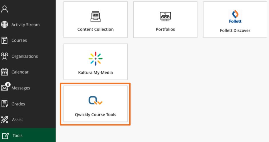Image resolution: width=269 pixels, height=142 pixels.
Task: Click the Messages unread count badge
Action: tap(8, 84)
